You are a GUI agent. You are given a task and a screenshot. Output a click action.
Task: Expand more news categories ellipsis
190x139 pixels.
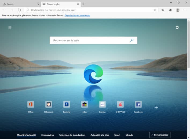tap(138, 135)
